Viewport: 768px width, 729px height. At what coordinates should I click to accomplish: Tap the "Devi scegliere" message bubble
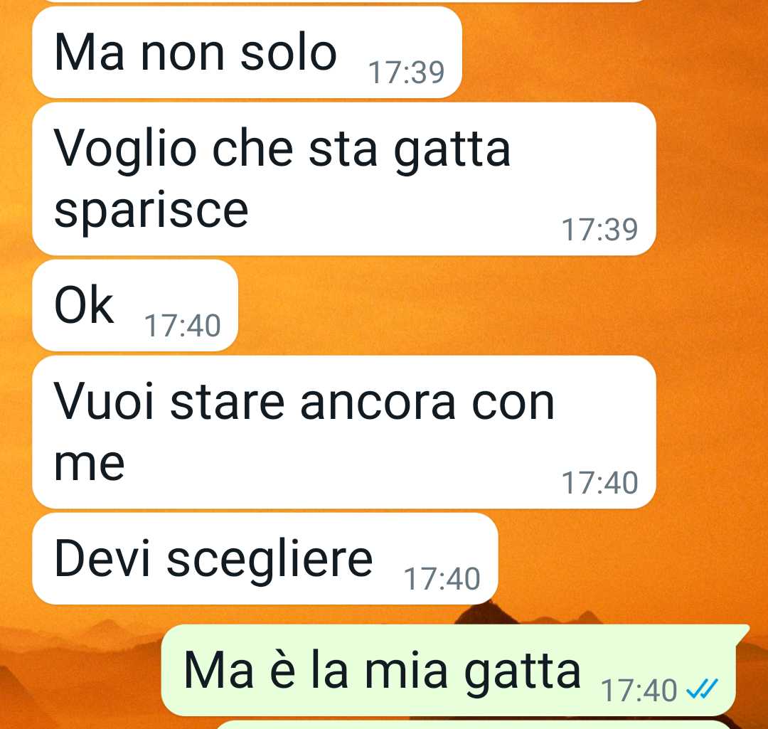coord(265,558)
